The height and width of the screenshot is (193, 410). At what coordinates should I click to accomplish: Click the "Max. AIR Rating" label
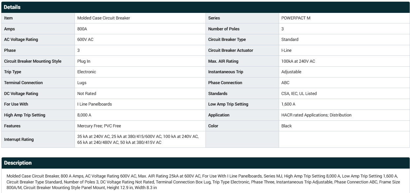[223, 61]
